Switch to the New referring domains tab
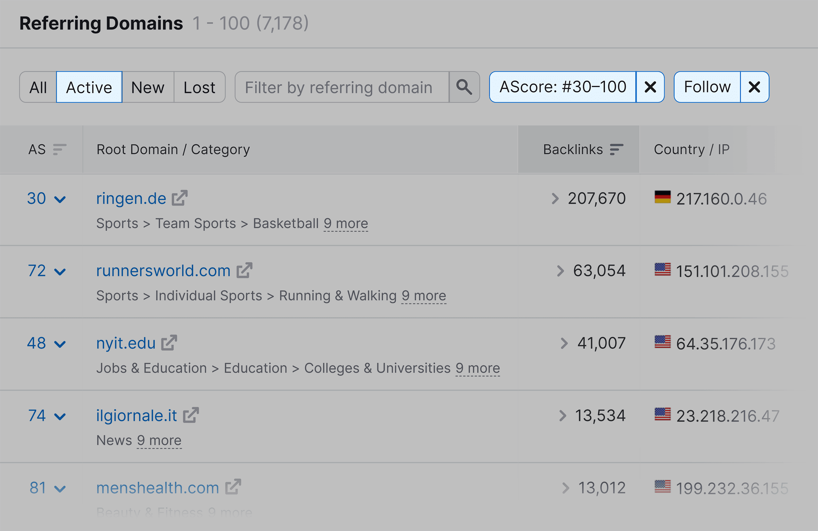The image size is (818, 531). click(x=148, y=87)
